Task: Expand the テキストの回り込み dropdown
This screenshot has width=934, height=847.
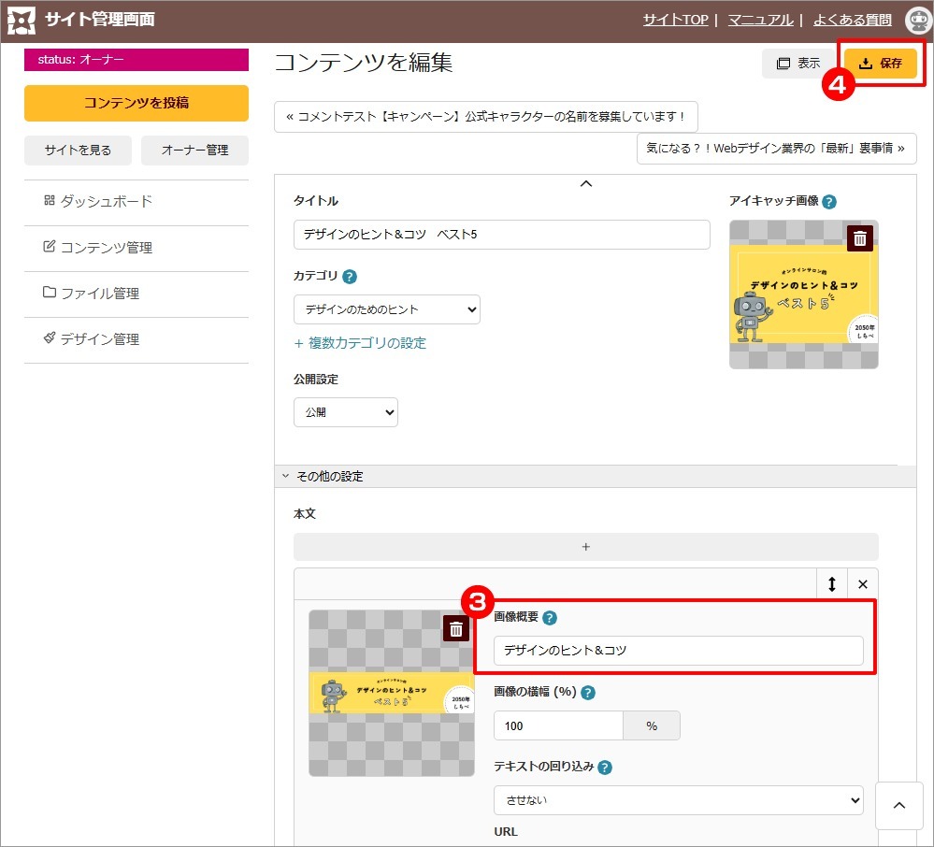Action: [x=678, y=800]
